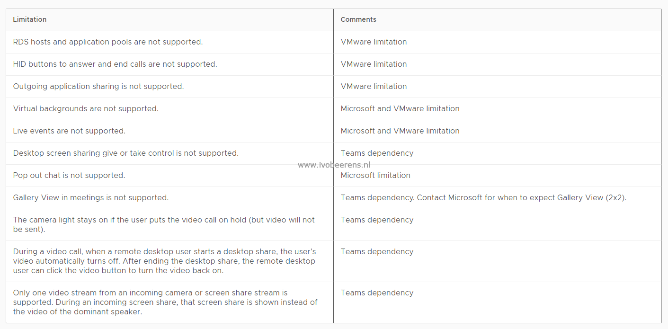Select the RDS hosts and application pools row
Screen dimensions: 668x329
tap(333, 42)
